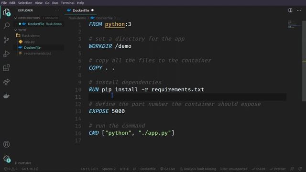Split the editor to the right
Image resolution: width=306 pixels, height=172 pixels.
tap(290, 11)
